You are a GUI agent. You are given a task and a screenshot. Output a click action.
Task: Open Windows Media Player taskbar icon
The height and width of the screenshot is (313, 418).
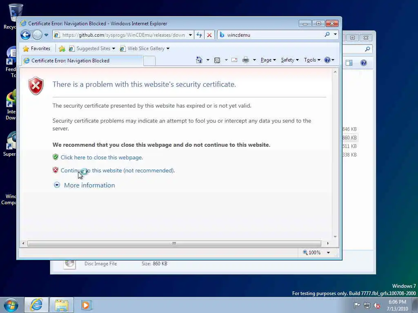point(87,305)
